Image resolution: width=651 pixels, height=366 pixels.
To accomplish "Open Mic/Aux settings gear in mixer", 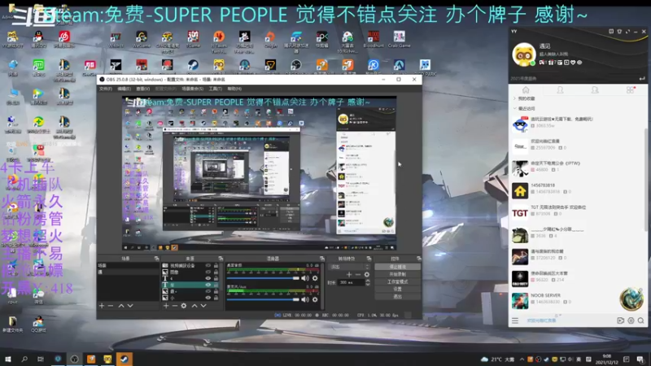I will coord(315,299).
